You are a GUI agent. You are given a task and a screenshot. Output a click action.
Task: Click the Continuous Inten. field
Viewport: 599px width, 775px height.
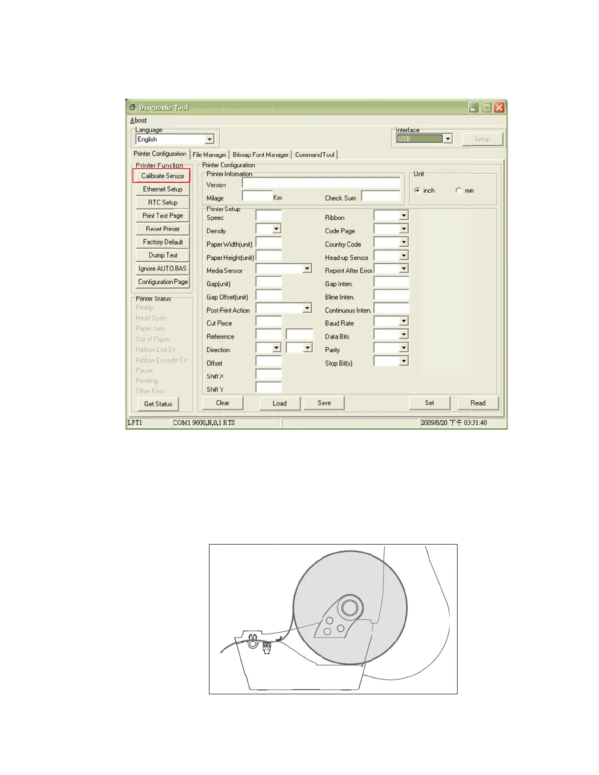391,308
